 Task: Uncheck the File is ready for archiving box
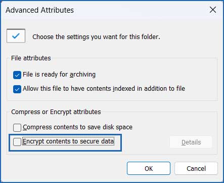coord(17,75)
